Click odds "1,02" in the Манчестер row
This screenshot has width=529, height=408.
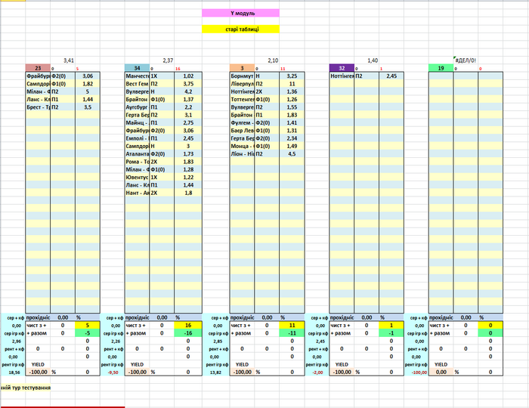click(x=188, y=76)
